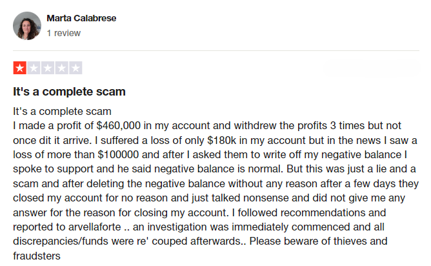
Task: Select the fifth grey rating star
Action: click(x=75, y=68)
